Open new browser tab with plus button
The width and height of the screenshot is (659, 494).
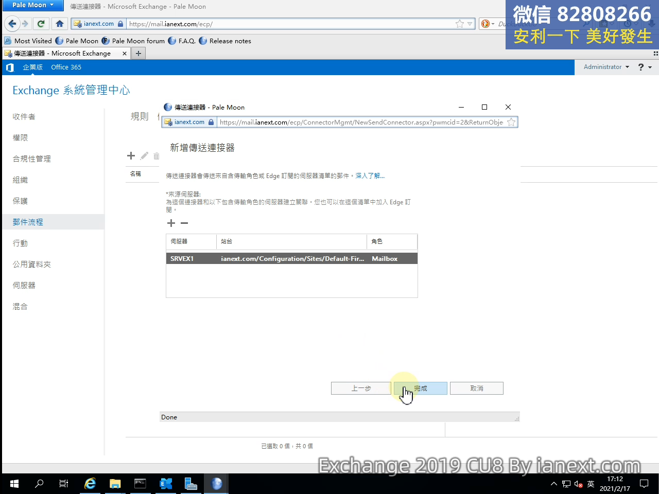pyautogui.click(x=138, y=54)
